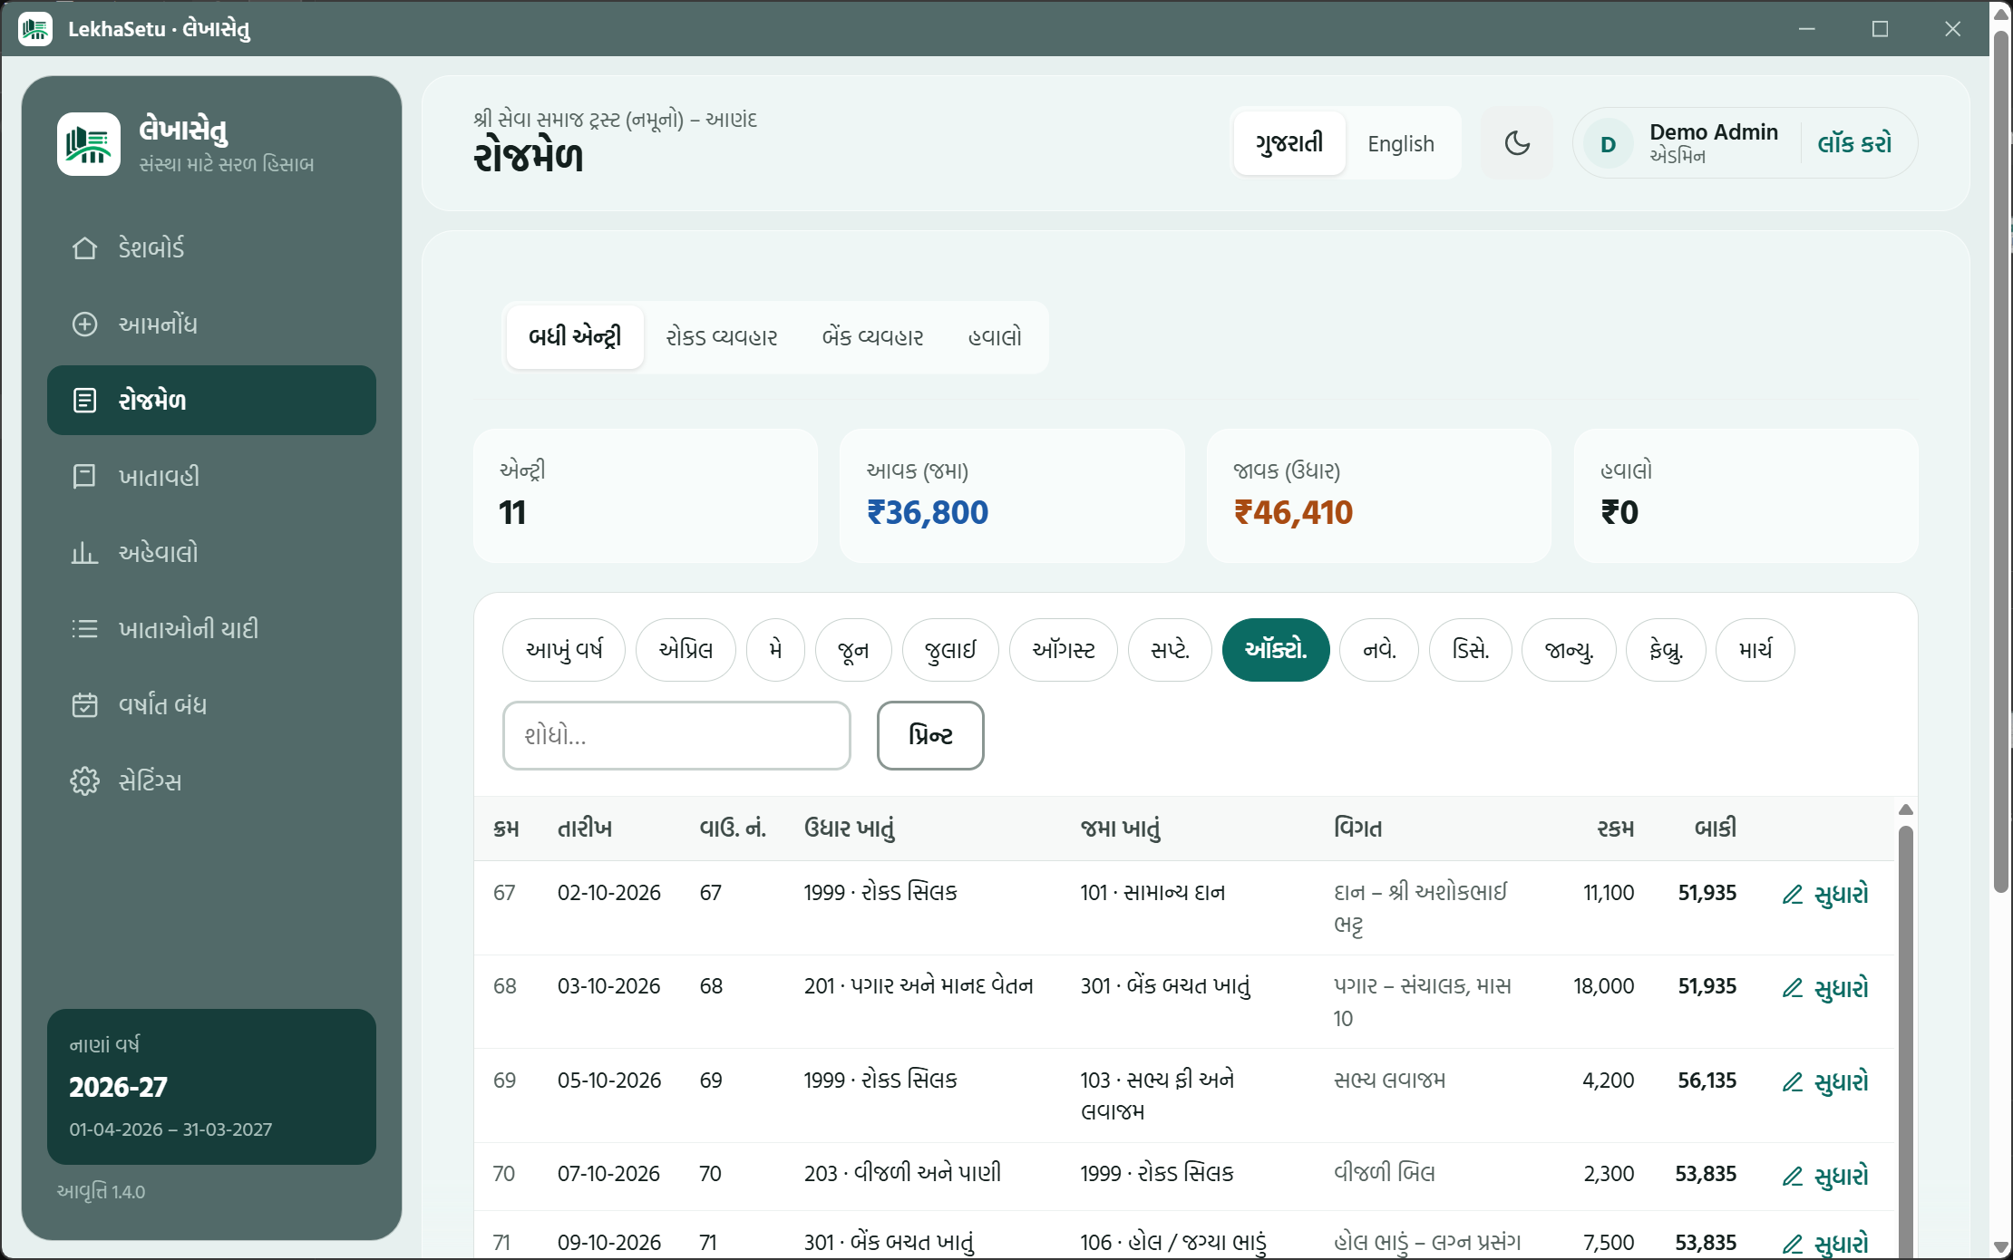Image resolution: width=2013 pixels, height=1260 pixels.
Task: Select the રોકડ વ્યવહાર tab
Action: pyautogui.click(x=722, y=337)
